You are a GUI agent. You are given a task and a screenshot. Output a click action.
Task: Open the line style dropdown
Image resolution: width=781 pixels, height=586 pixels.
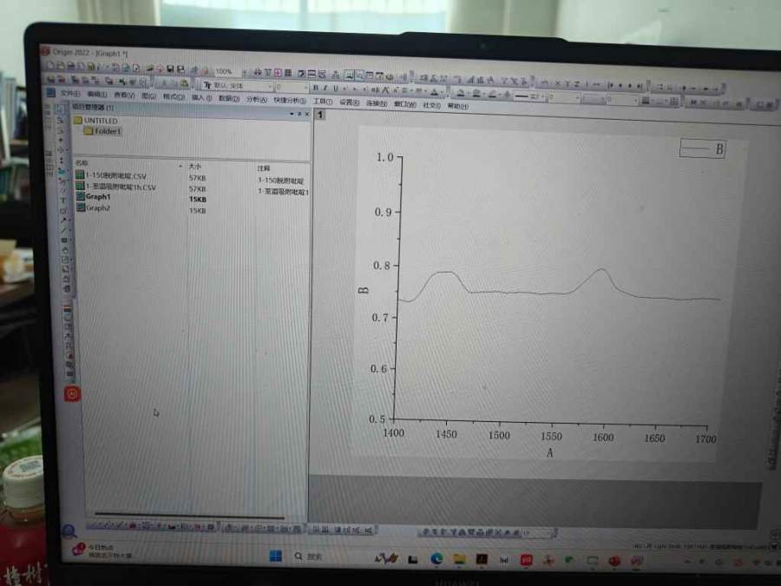(x=543, y=97)
